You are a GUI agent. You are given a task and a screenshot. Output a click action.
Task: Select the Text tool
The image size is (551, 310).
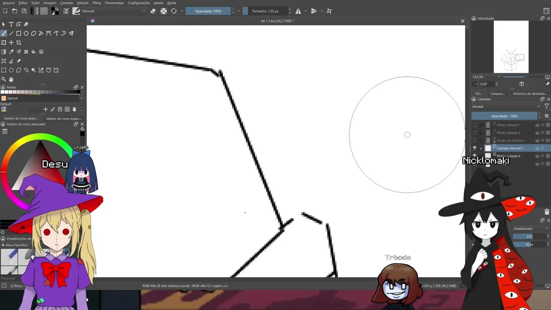(11, 25)
